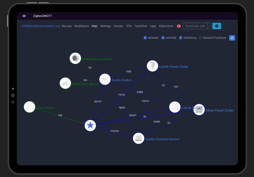Screen dimensions: 254x177
Task: Select the Moes Climate Sensor node icon
Action: [75, 58]
